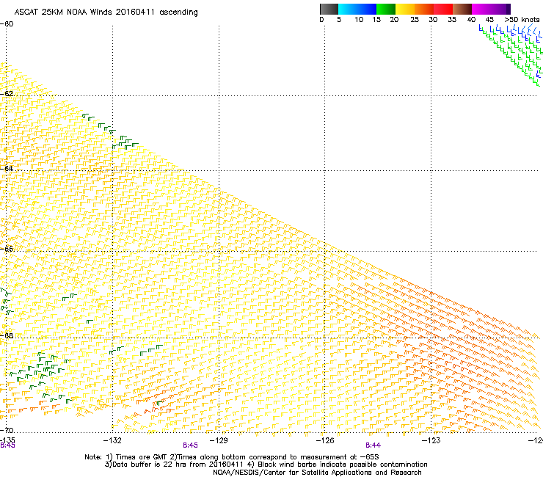Click the latitude label '-68'
The width and height of the screenshot is (543, 477).
pos(7,335)
